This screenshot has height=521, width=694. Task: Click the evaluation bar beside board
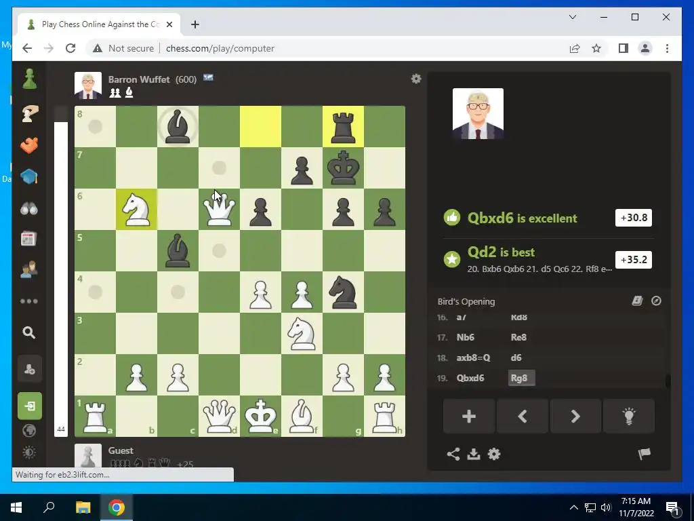[x=61, y=271]
